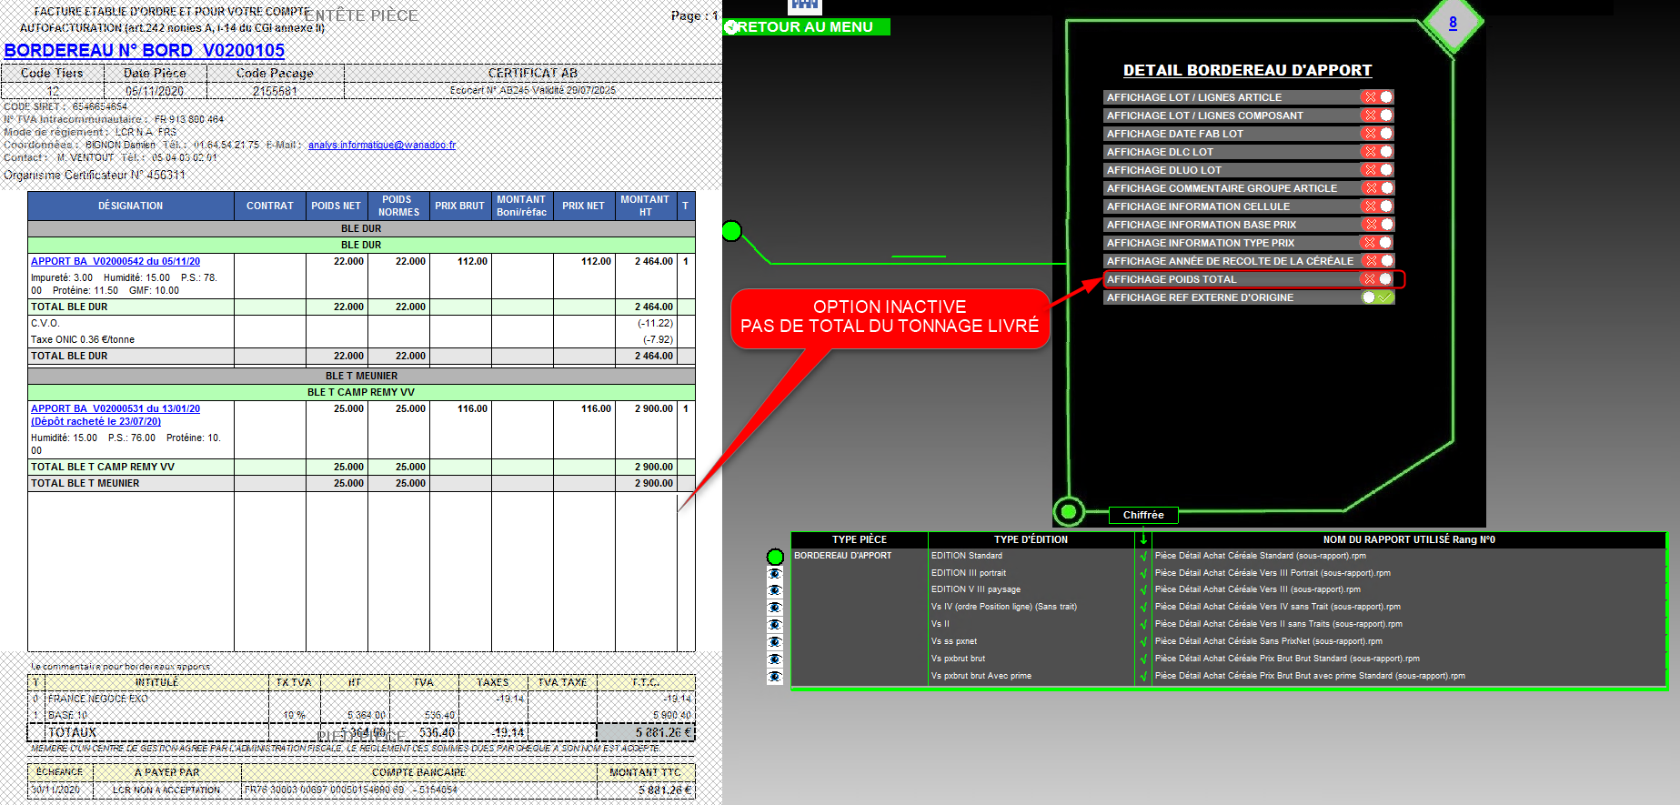Select EDITION Standard in edition list
The height and width of the screenshot is (805, 1680).
click(966, 556)
